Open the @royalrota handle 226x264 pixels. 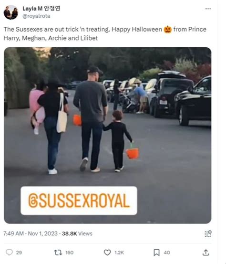point(36,16)
